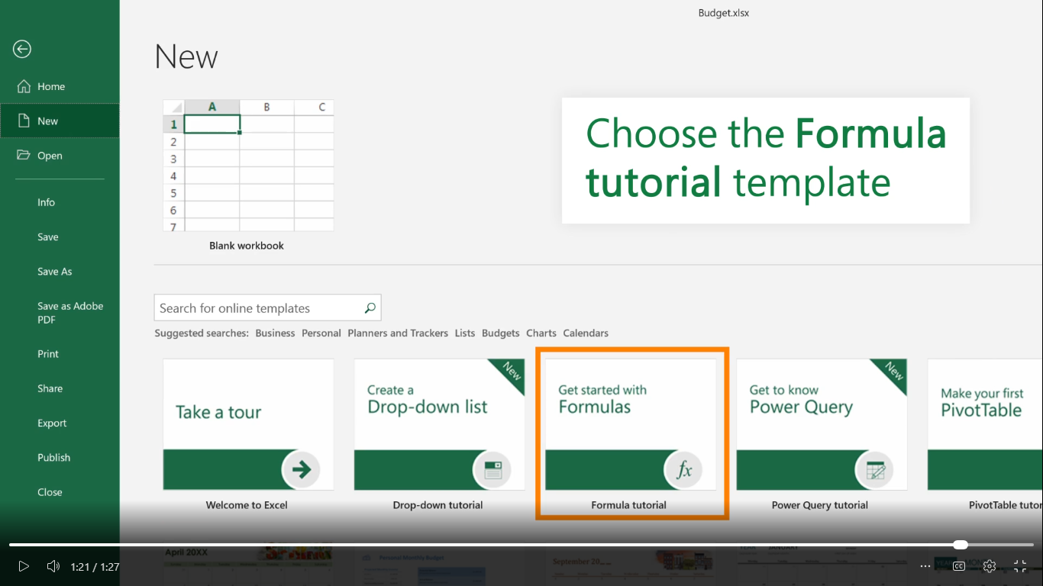This screenshot has width=1043, height=586.
Task: Click the fx icon on the Formula tutorial template
Action: [684, 470]
